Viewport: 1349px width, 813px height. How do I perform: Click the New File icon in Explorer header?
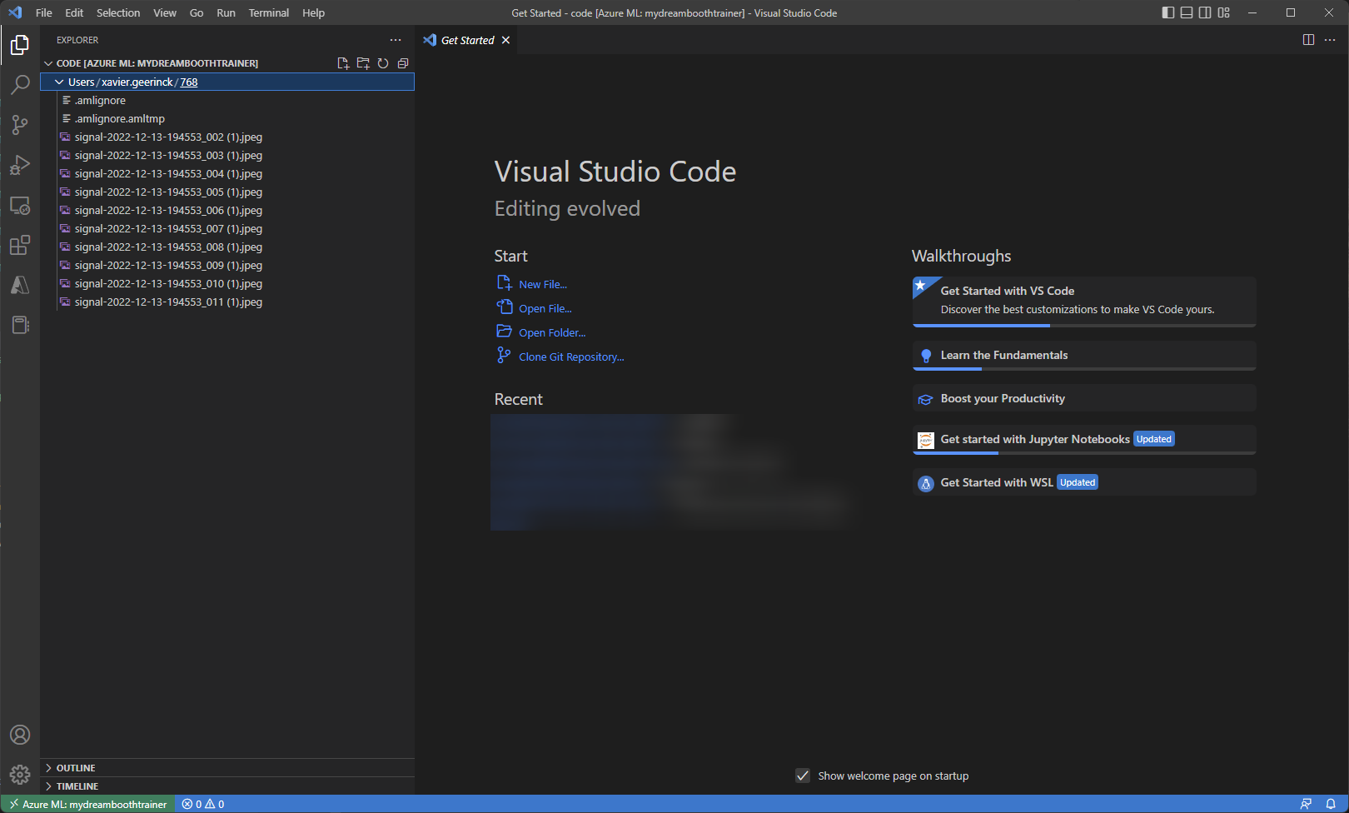click(x=343, y=63)
